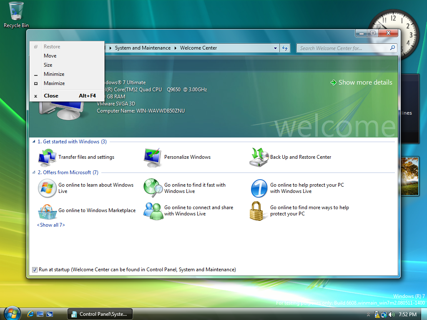
Task: Open the Start menu orb
Action: click(12, 313)
